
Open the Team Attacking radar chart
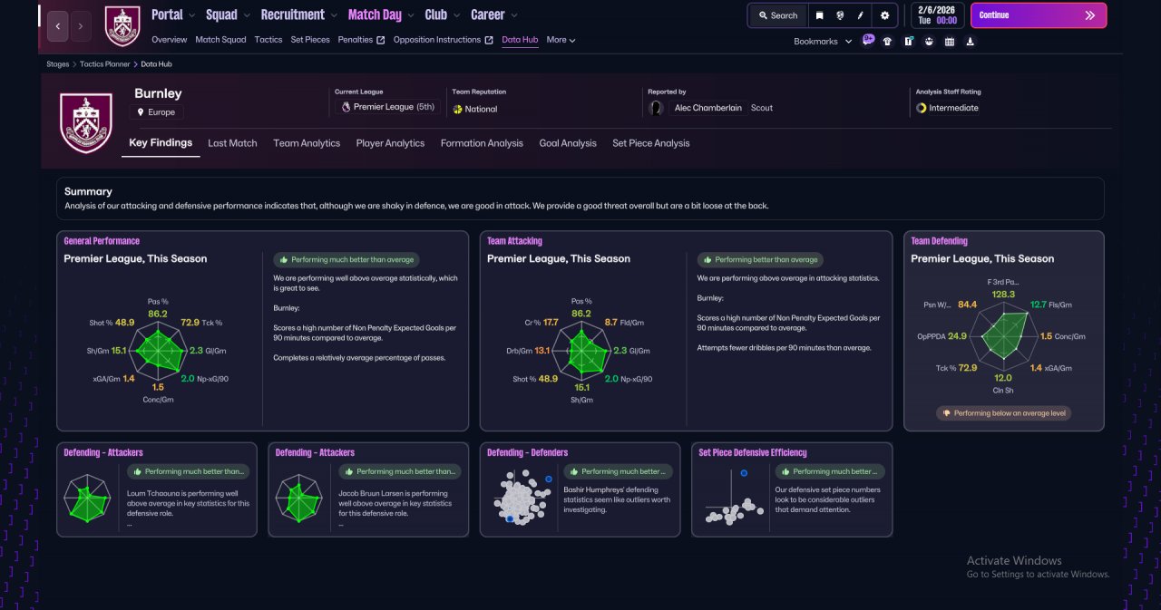(581, 353)
